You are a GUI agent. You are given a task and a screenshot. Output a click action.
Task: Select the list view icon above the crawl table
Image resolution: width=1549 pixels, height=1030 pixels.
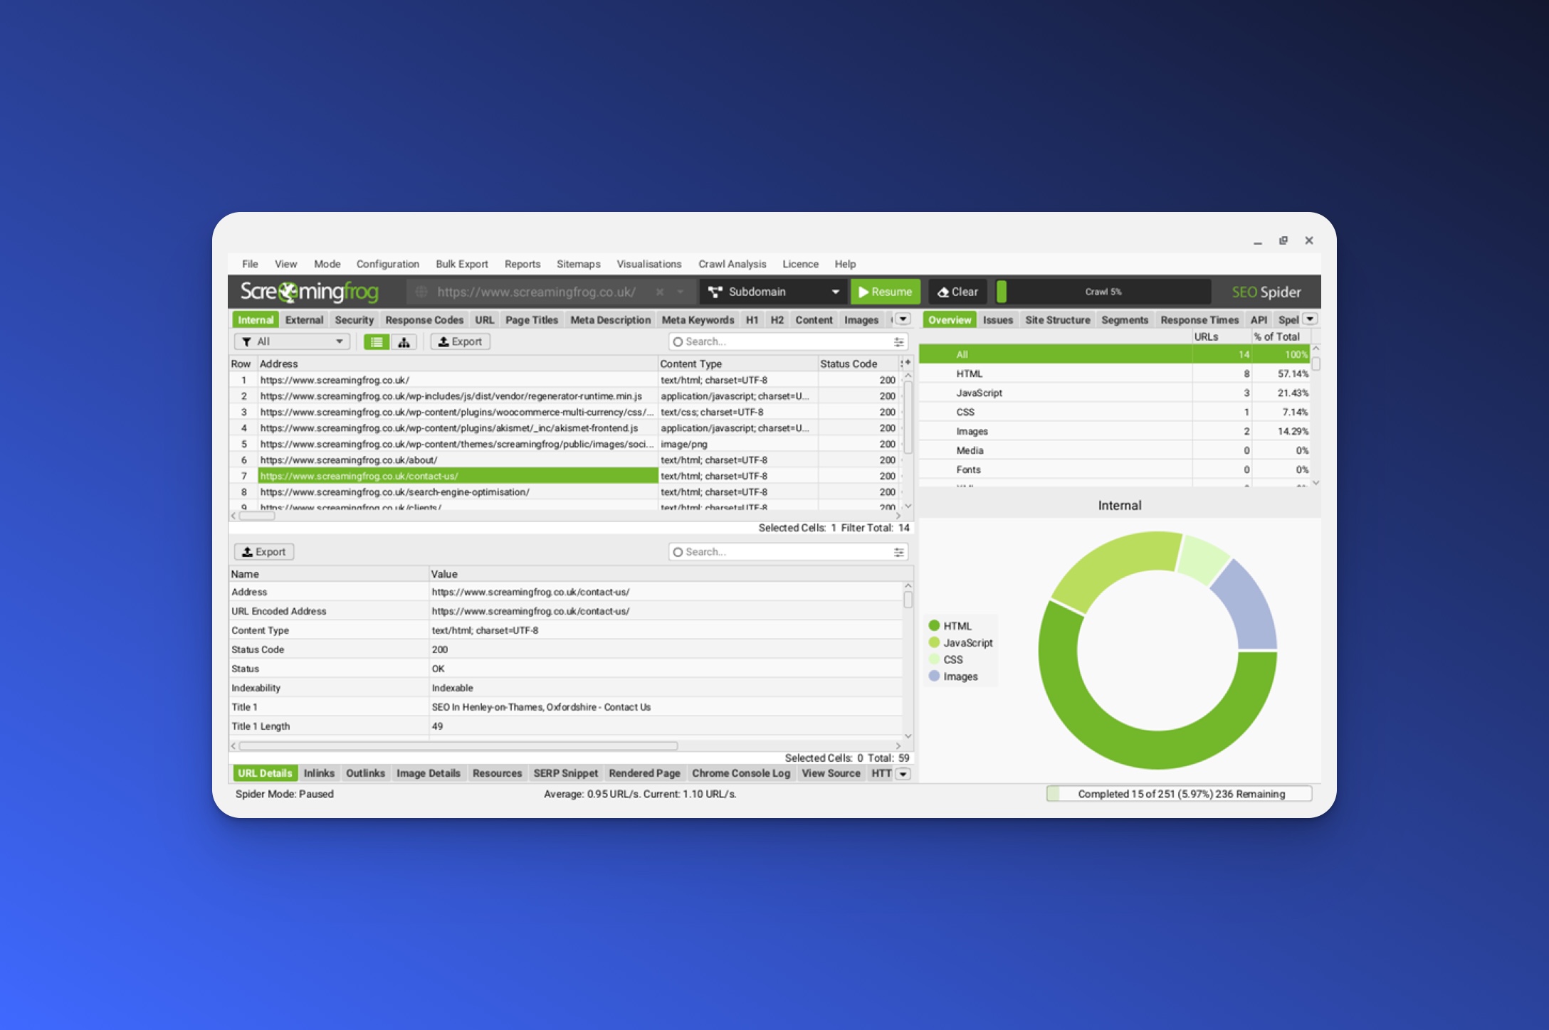tap(377, 341)
